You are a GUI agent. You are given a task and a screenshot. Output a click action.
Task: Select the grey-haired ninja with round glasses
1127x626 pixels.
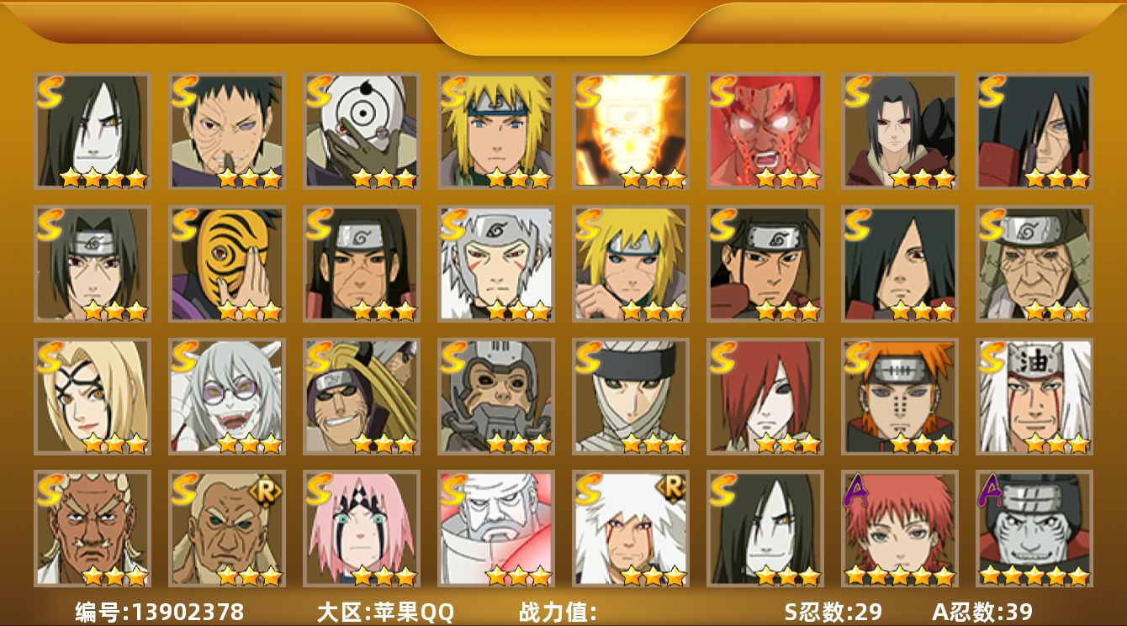point(226,396)
